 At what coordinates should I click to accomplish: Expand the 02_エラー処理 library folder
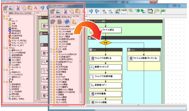tap(51, 49)
